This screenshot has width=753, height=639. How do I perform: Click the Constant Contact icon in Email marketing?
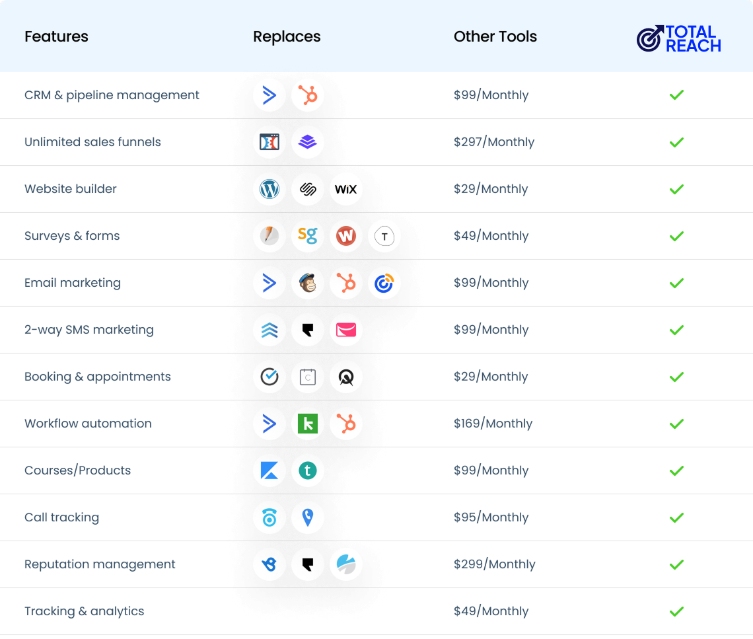(x=384, y=283)
